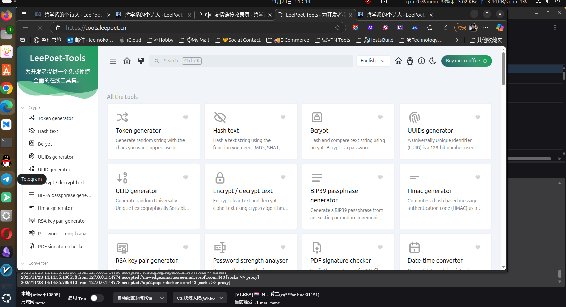Image resolution: width=566 pixels, height=307 pixels.
Task: Open the system proxy configuration dropdown
Action: [140, 298]
